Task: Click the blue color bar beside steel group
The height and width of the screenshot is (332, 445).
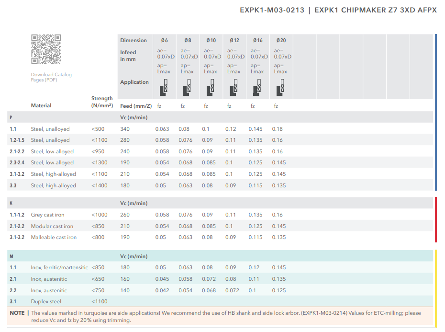Action: [x=435, y=112]
